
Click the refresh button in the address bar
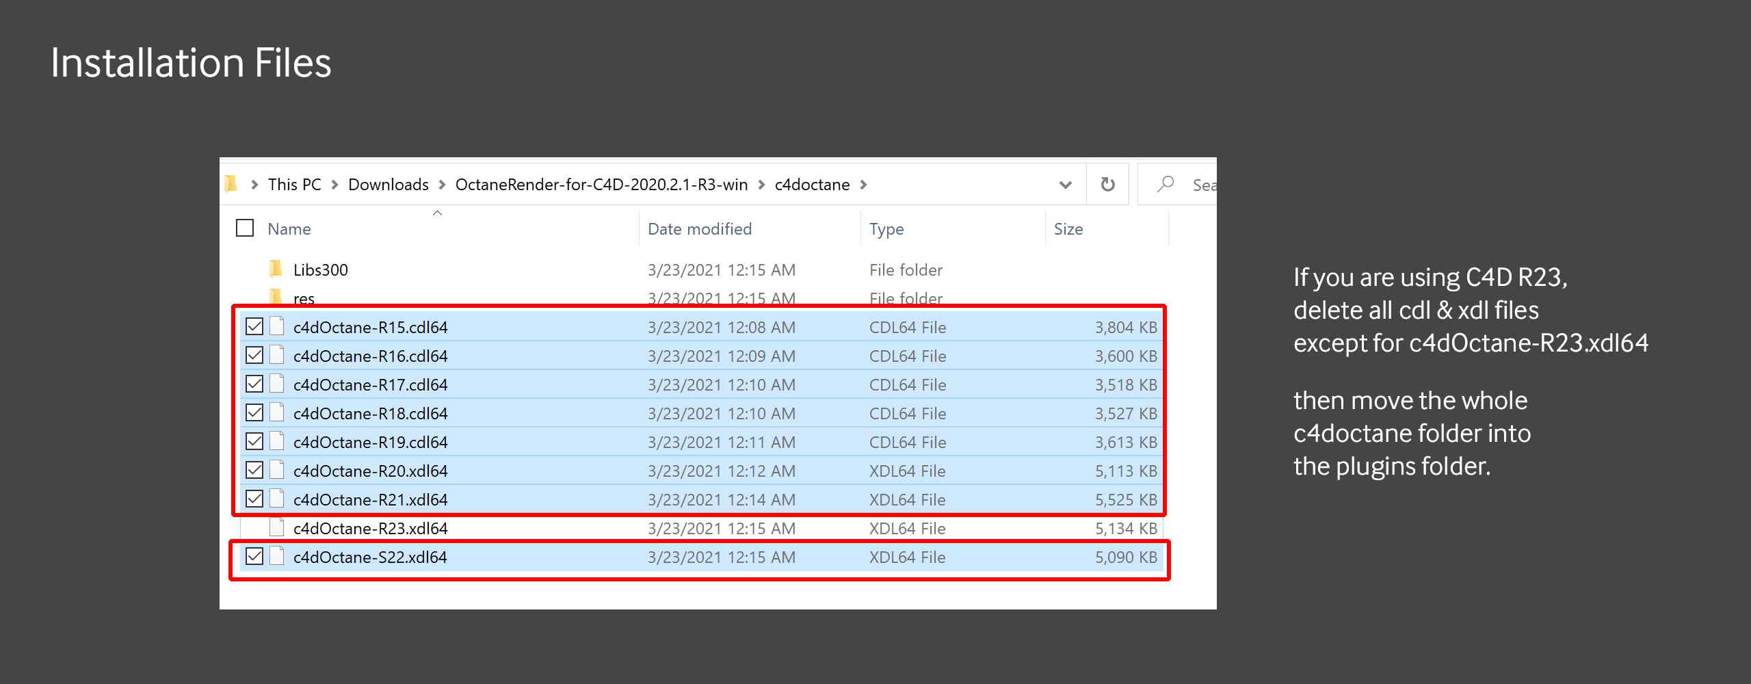pos(1107,184)
